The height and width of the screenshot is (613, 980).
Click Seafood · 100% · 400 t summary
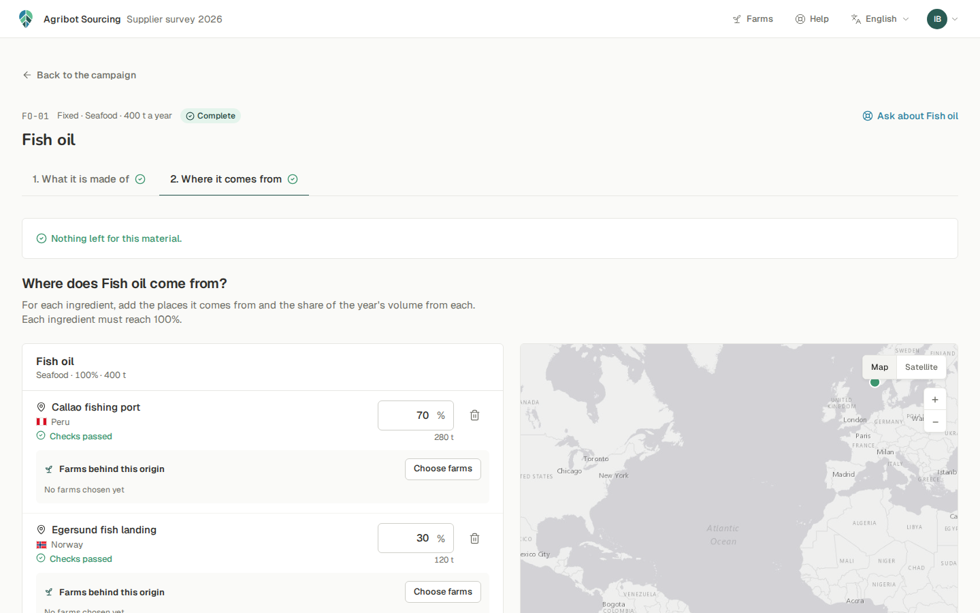(x=81, y=375)
